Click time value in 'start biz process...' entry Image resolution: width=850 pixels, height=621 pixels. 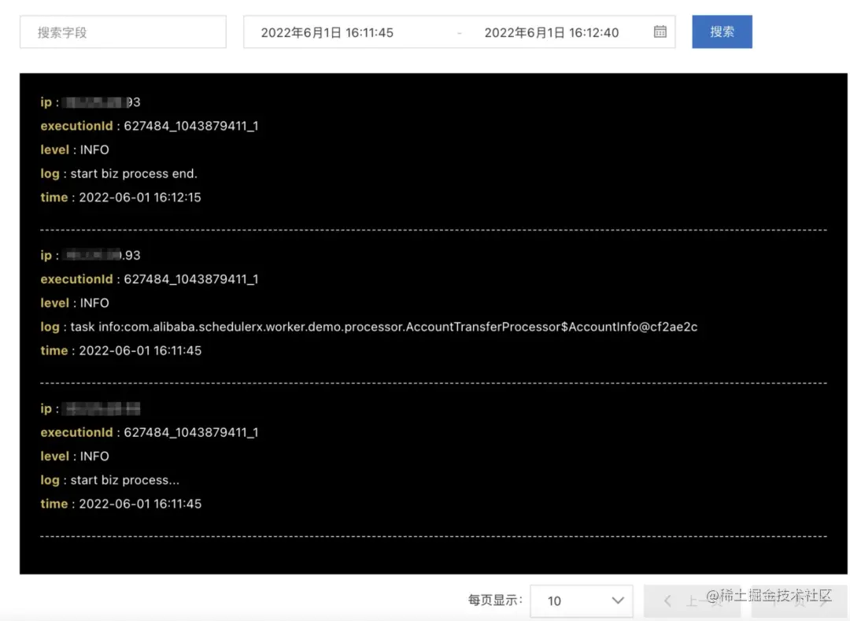tap(140, 504)
